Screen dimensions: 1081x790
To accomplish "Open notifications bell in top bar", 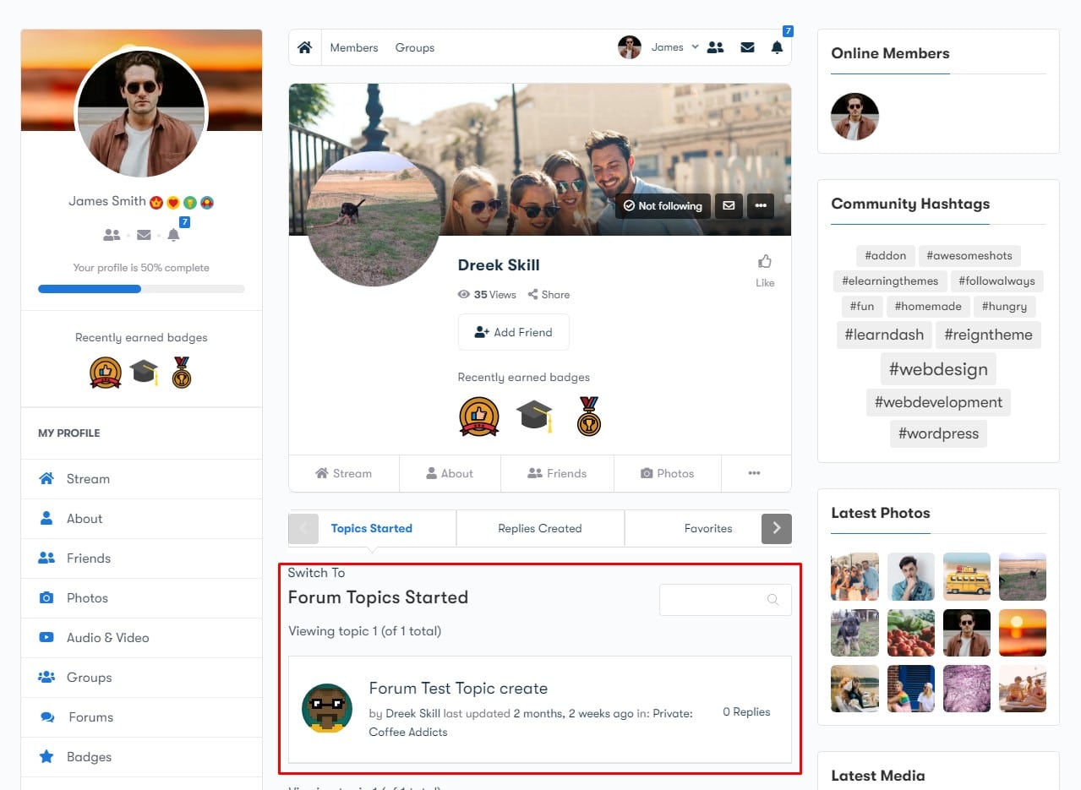I will pos(777,48).
